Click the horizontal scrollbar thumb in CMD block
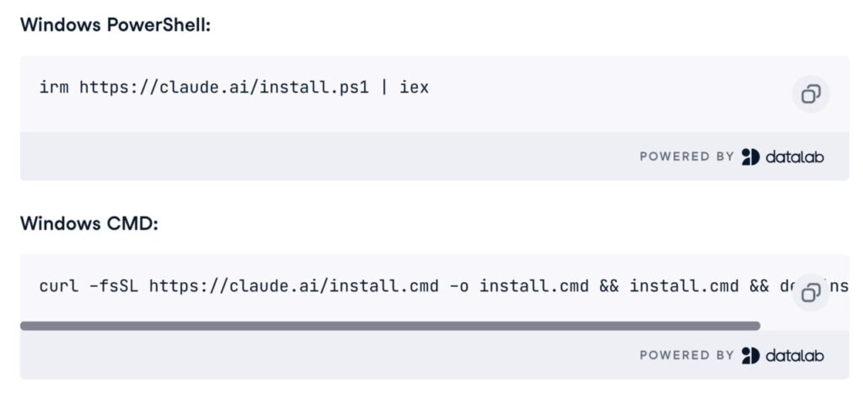Image resolution: width=863 pixels, height=394 pixels. coord(389,325)
